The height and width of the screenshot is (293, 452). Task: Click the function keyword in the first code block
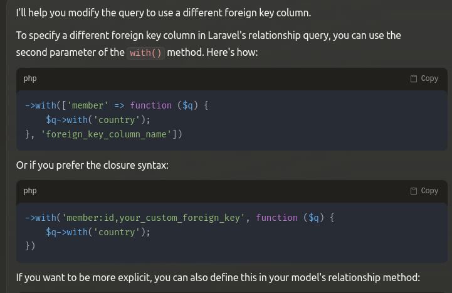151,105
